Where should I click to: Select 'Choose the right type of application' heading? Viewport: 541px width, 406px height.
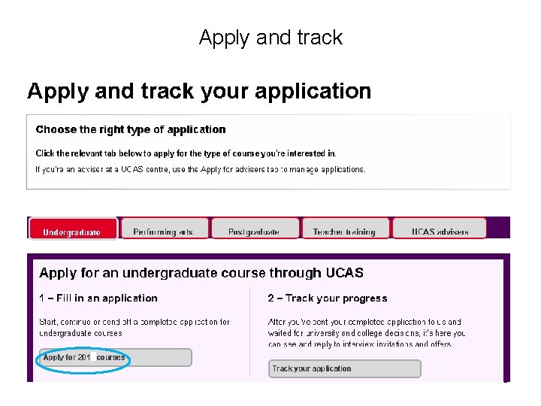(x=131, y=130)
